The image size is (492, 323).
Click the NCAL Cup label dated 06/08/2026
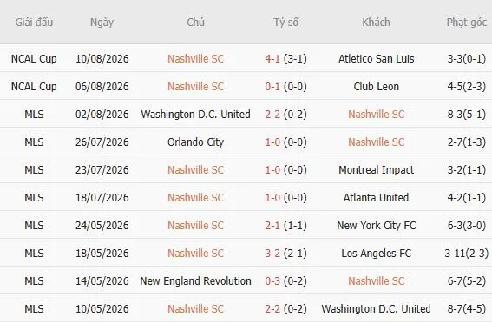point(34,86)
